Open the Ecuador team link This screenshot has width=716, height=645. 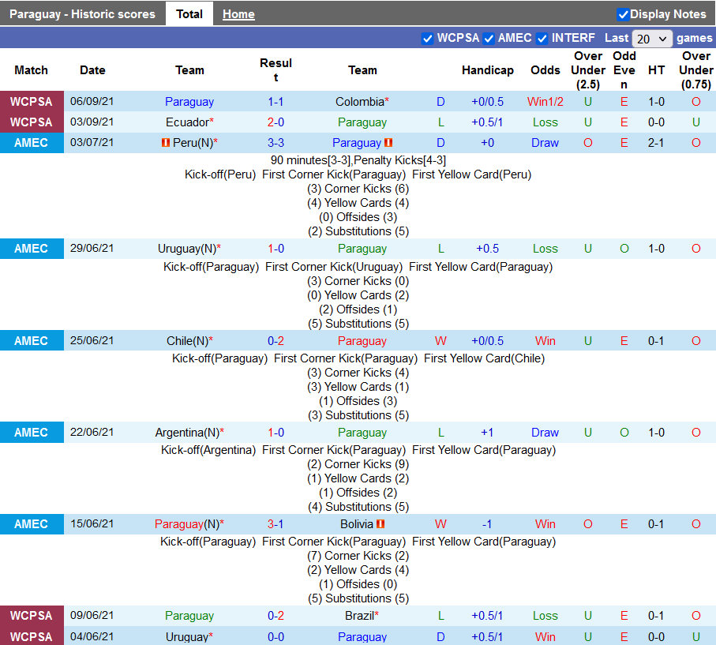[186, 122]
